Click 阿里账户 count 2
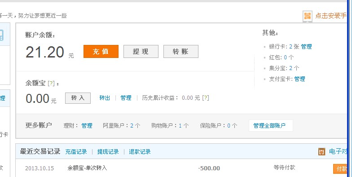This screenshot has height=177, width=352. pyautogui.click(x=132, y=126)
